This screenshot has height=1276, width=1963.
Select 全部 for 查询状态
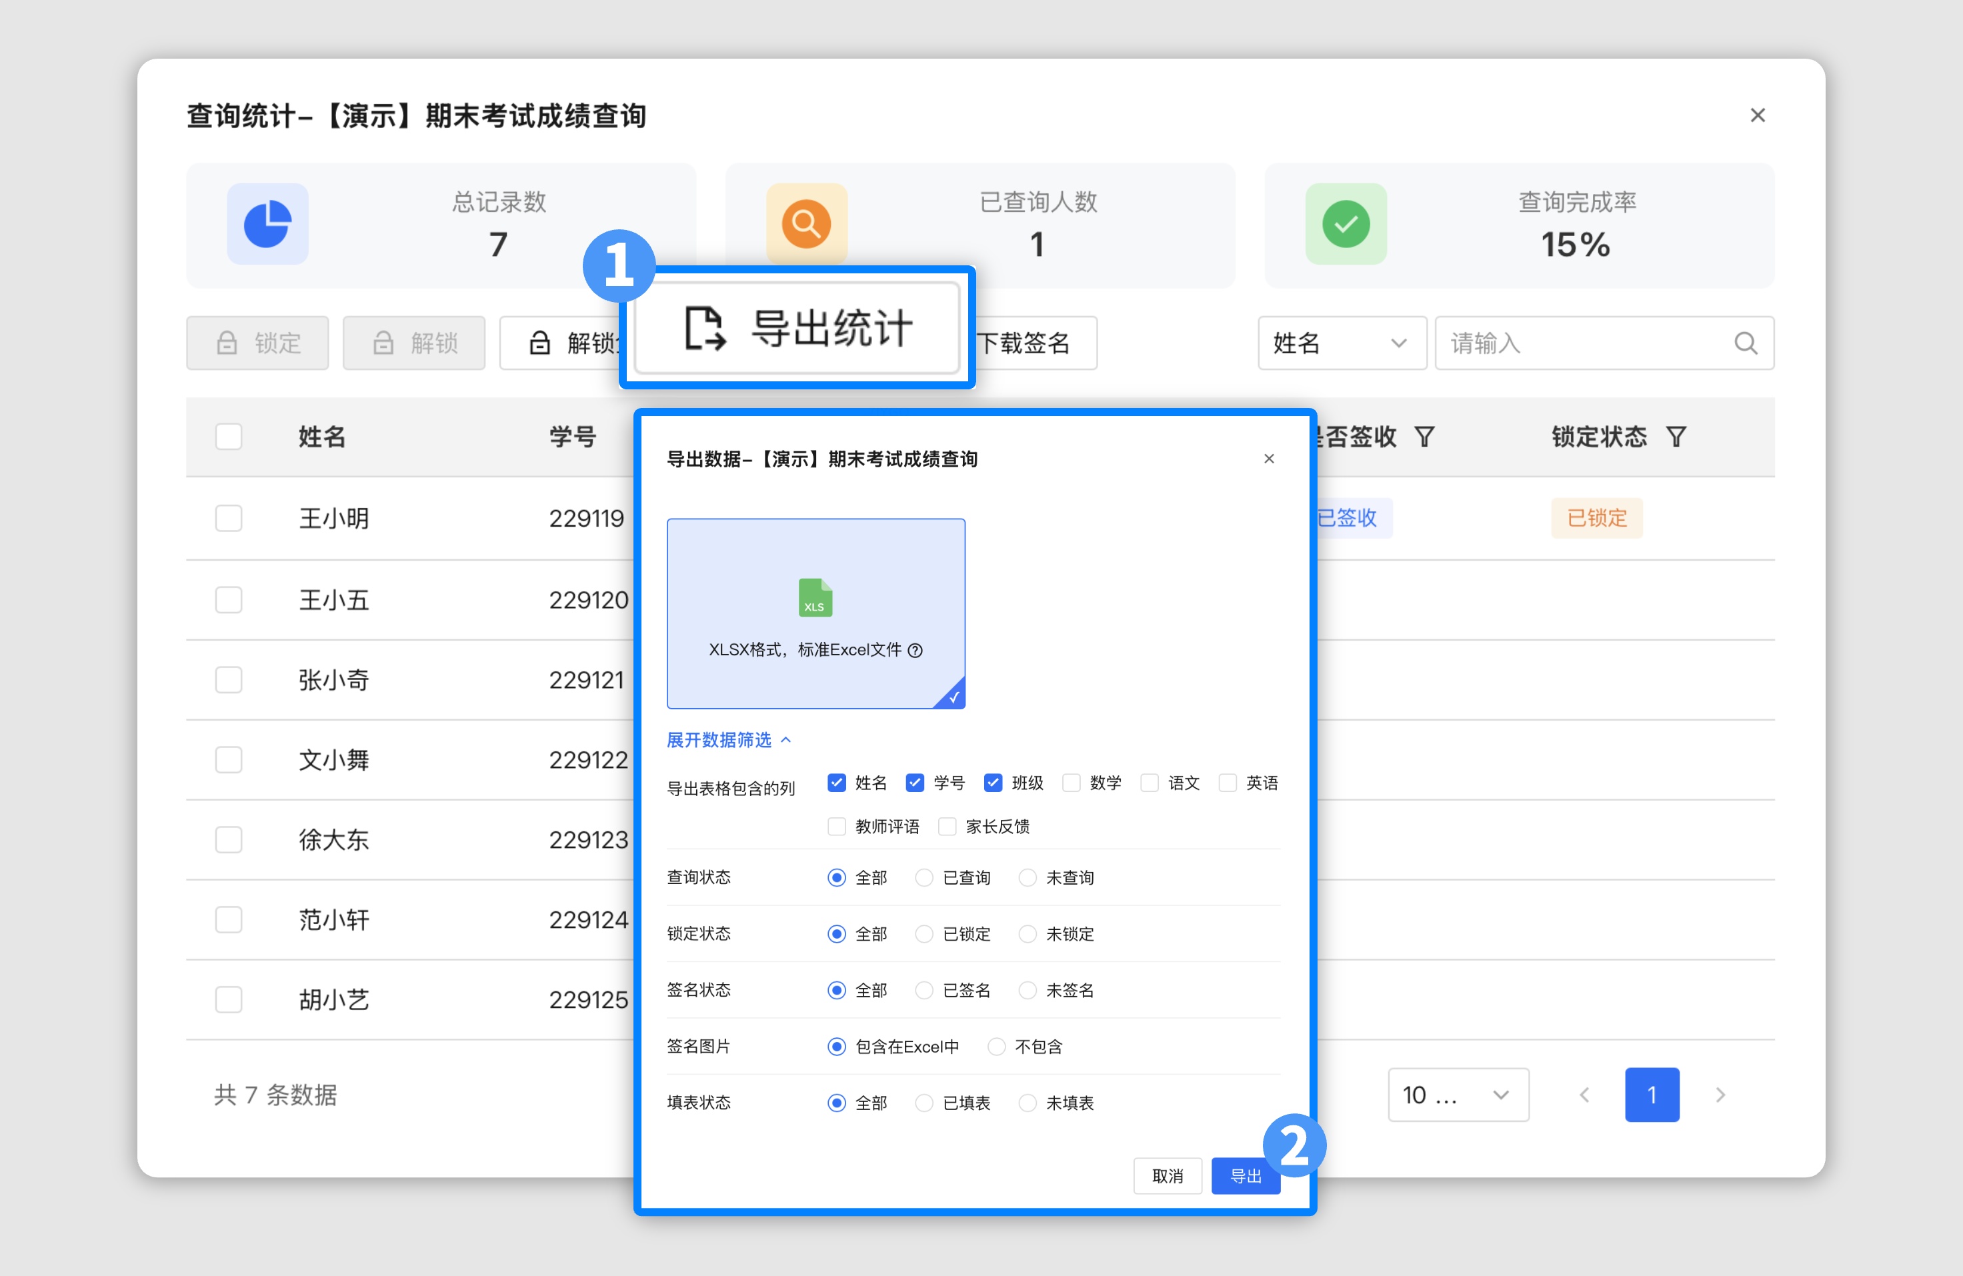coord(836,877)
